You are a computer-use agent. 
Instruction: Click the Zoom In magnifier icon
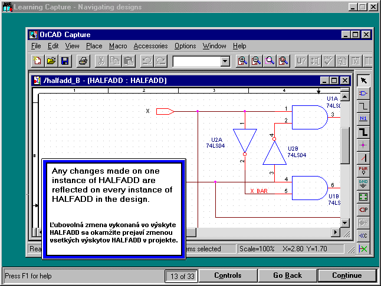(x=242, y=61)
